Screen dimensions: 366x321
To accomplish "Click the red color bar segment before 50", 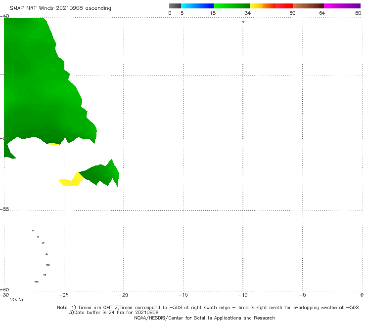I will 284,6.
